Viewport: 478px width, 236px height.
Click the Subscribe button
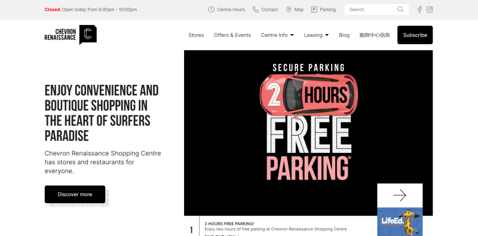tap(415, 35)
